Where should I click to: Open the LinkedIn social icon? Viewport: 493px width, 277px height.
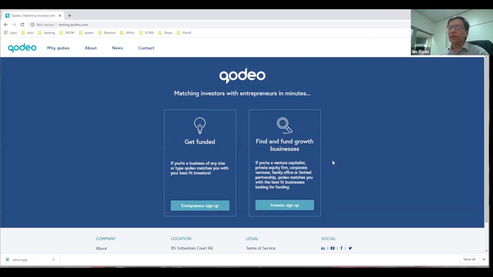(323, 248)
